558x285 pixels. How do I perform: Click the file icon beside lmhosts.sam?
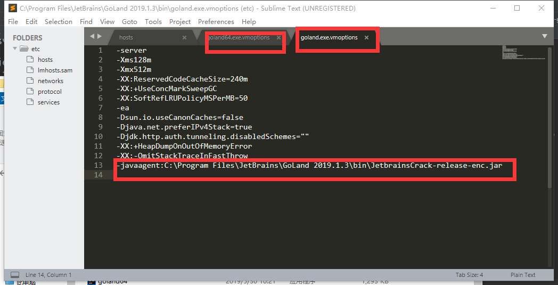[x=30, y=70]
